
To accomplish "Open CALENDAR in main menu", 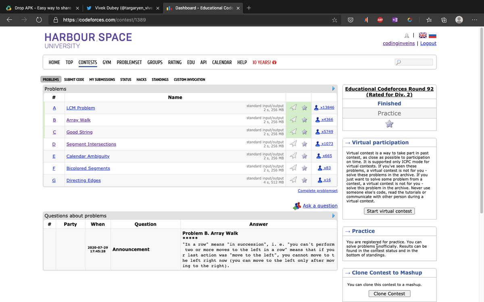I will pos(222,62).
